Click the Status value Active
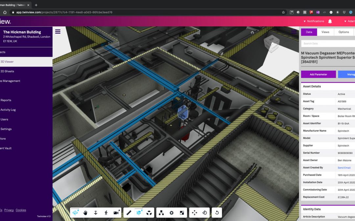The width and height of the screenshot is (355, 221). pyautogui.click(x=341, y=94)
